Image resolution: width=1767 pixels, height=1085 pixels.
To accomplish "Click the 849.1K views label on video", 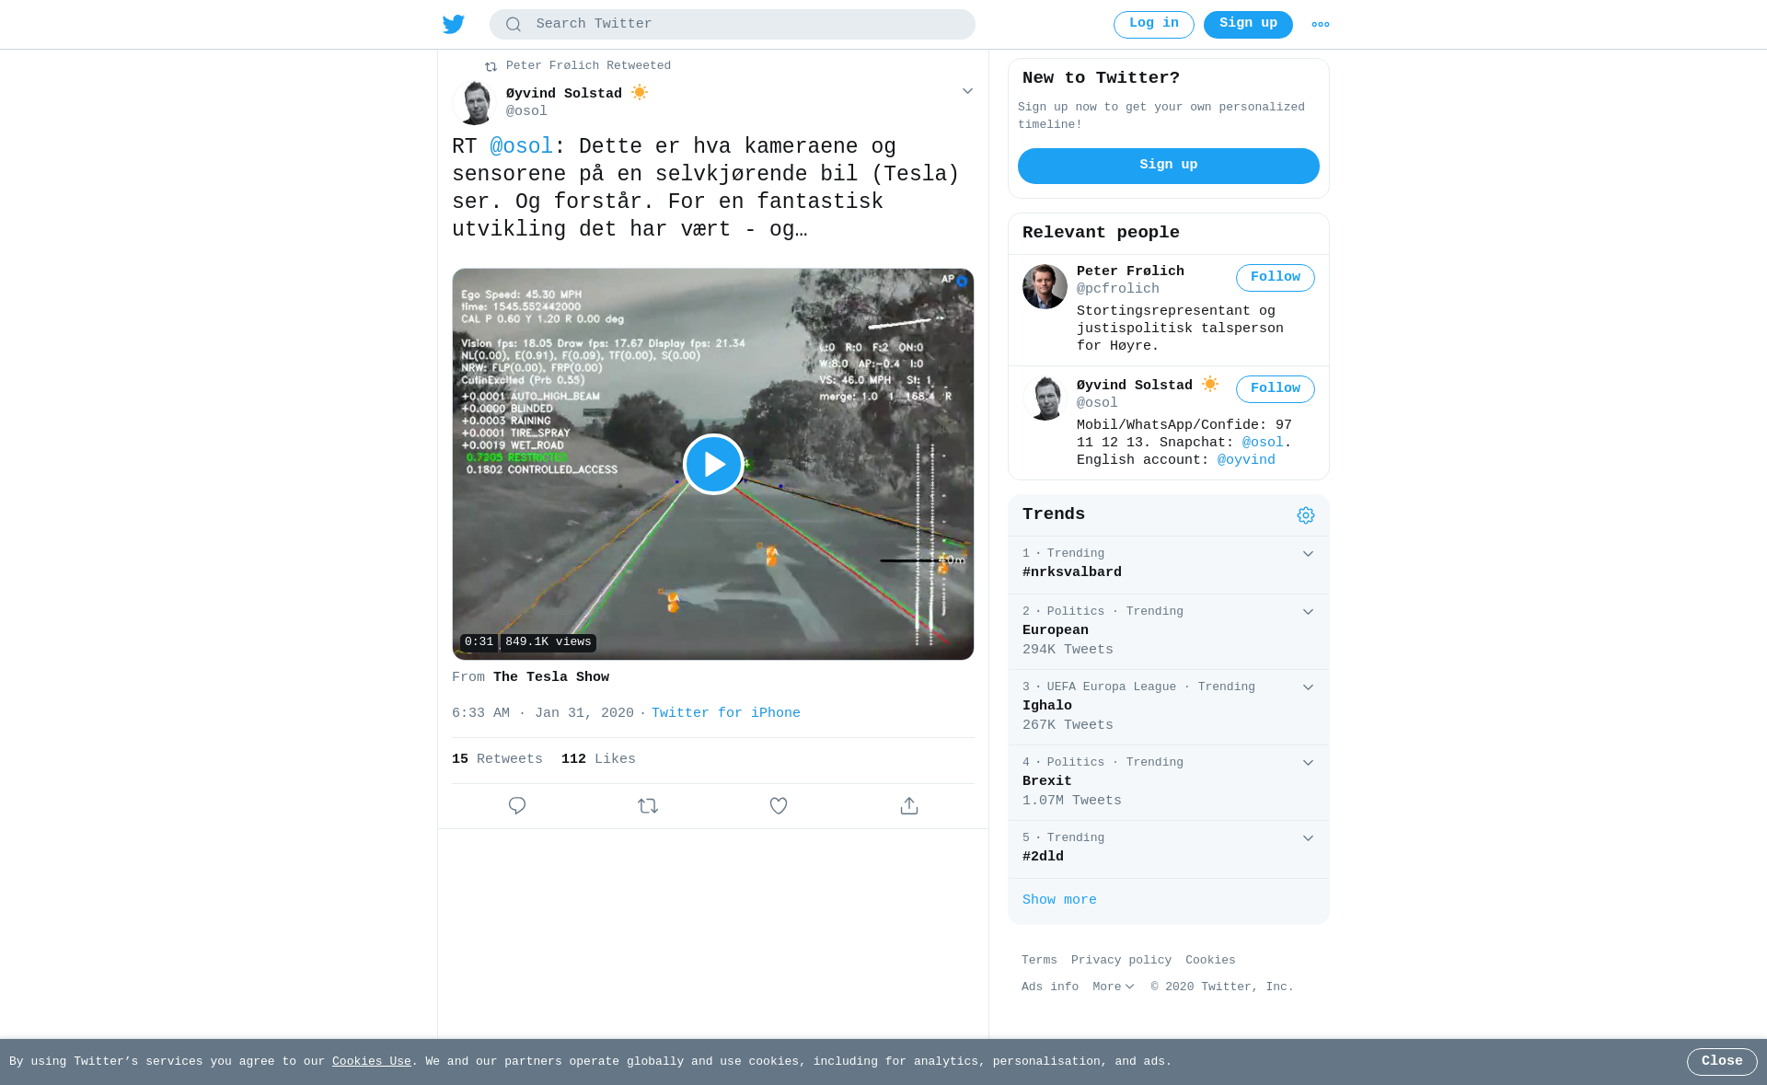I will pos(549,642).
